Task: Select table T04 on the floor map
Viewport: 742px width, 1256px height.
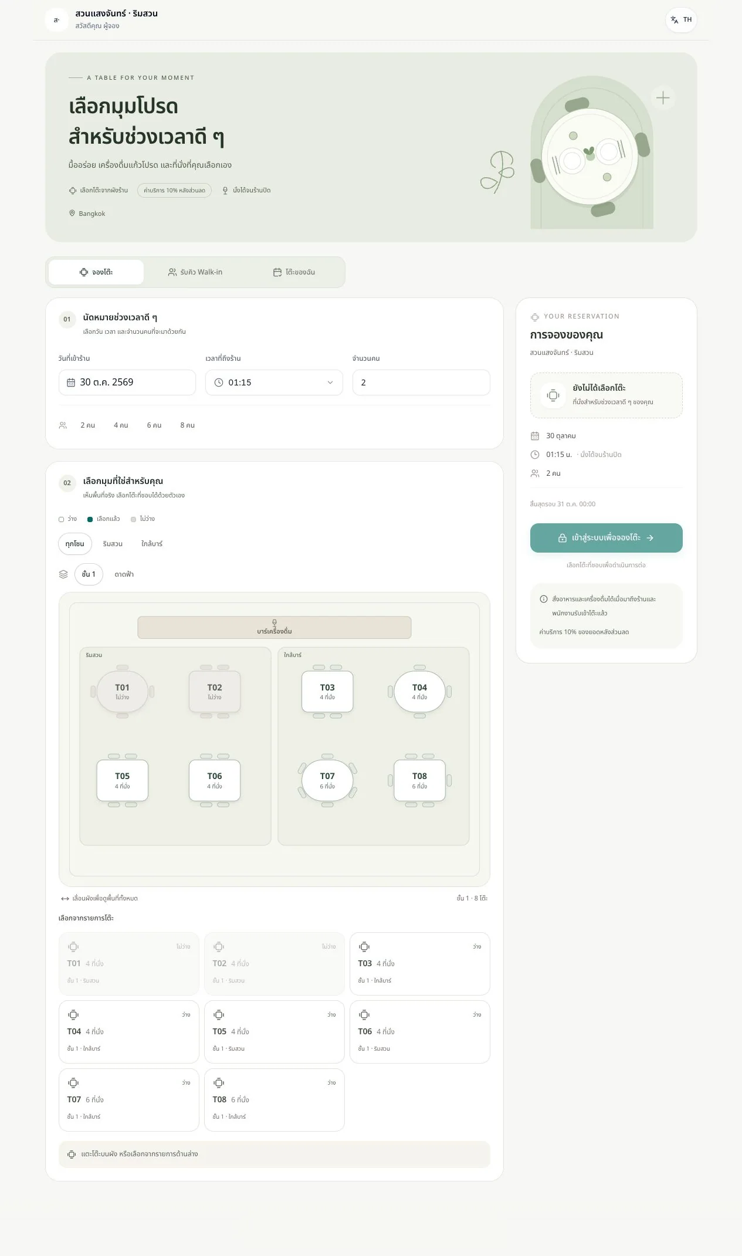Action: pyautogui.click(x=419, y=692)
